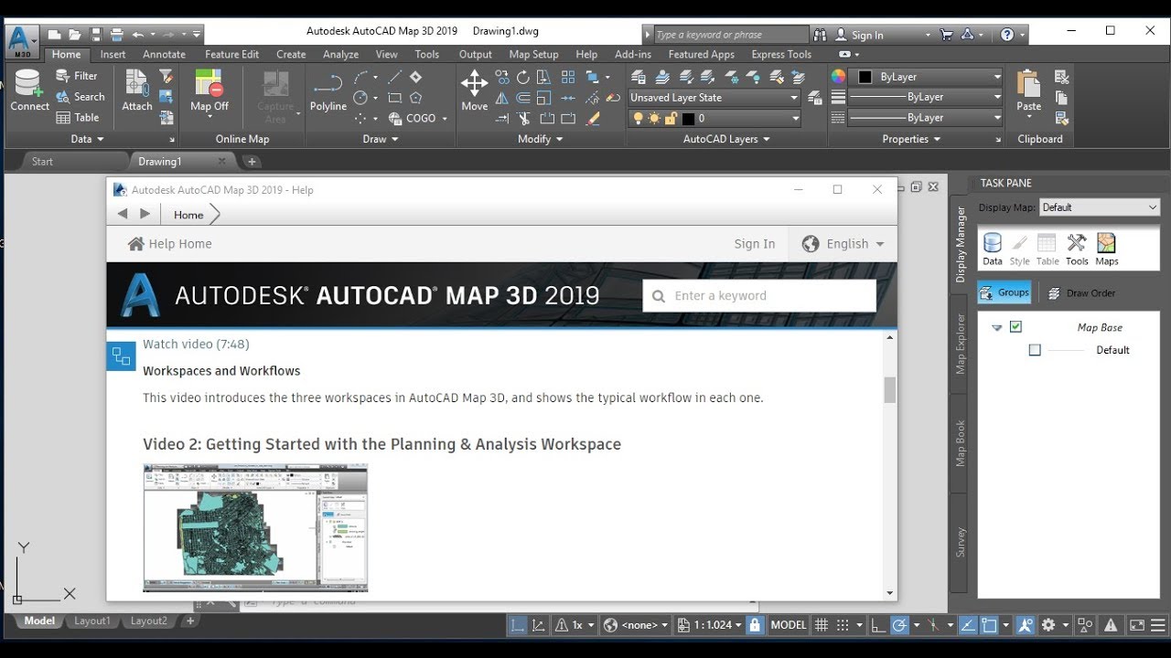Image resolution: width=1171 pixels, height=658 pixels.
Task: Open the Help question mark icon
Action: (x=1007, y=35)
